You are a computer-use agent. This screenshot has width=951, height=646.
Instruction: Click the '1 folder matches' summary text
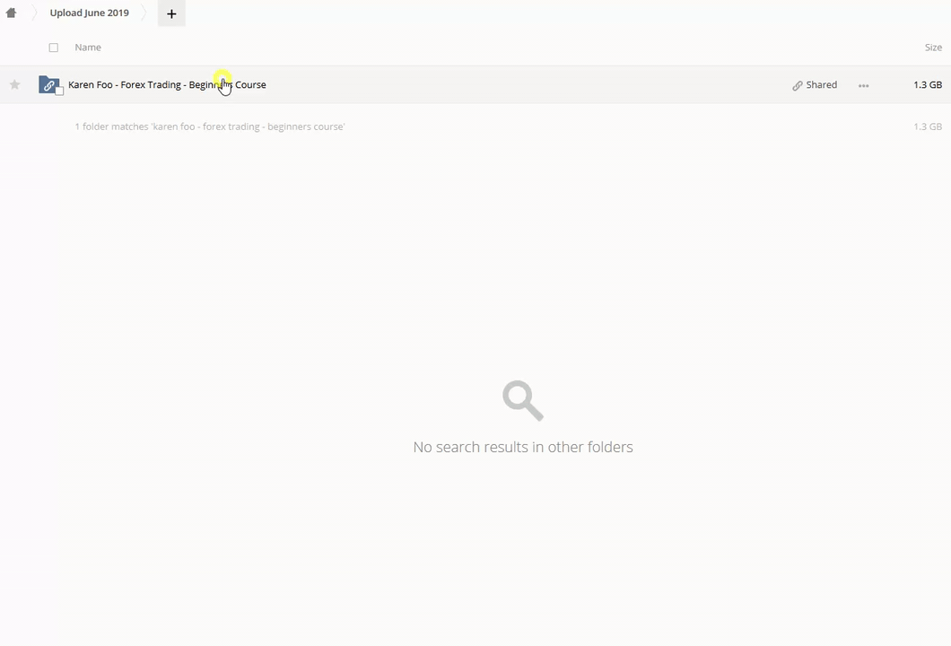210,127
